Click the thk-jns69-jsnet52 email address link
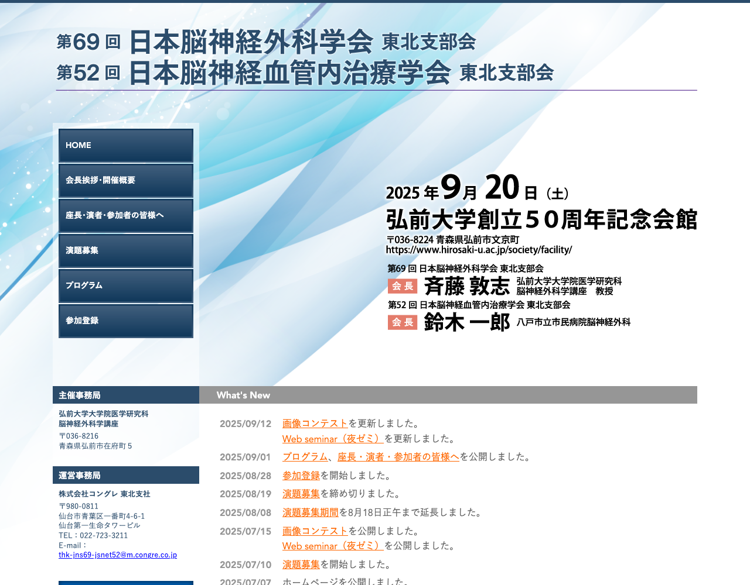Screen dimensions: 750x585 coord(117,555)
